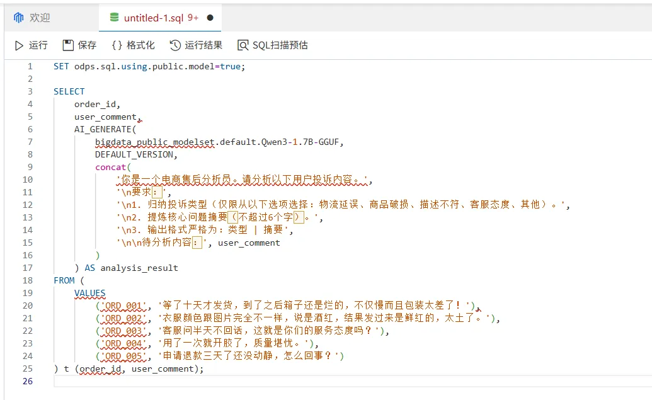Select the untitled-1.sql tab title

coord(154,18)
